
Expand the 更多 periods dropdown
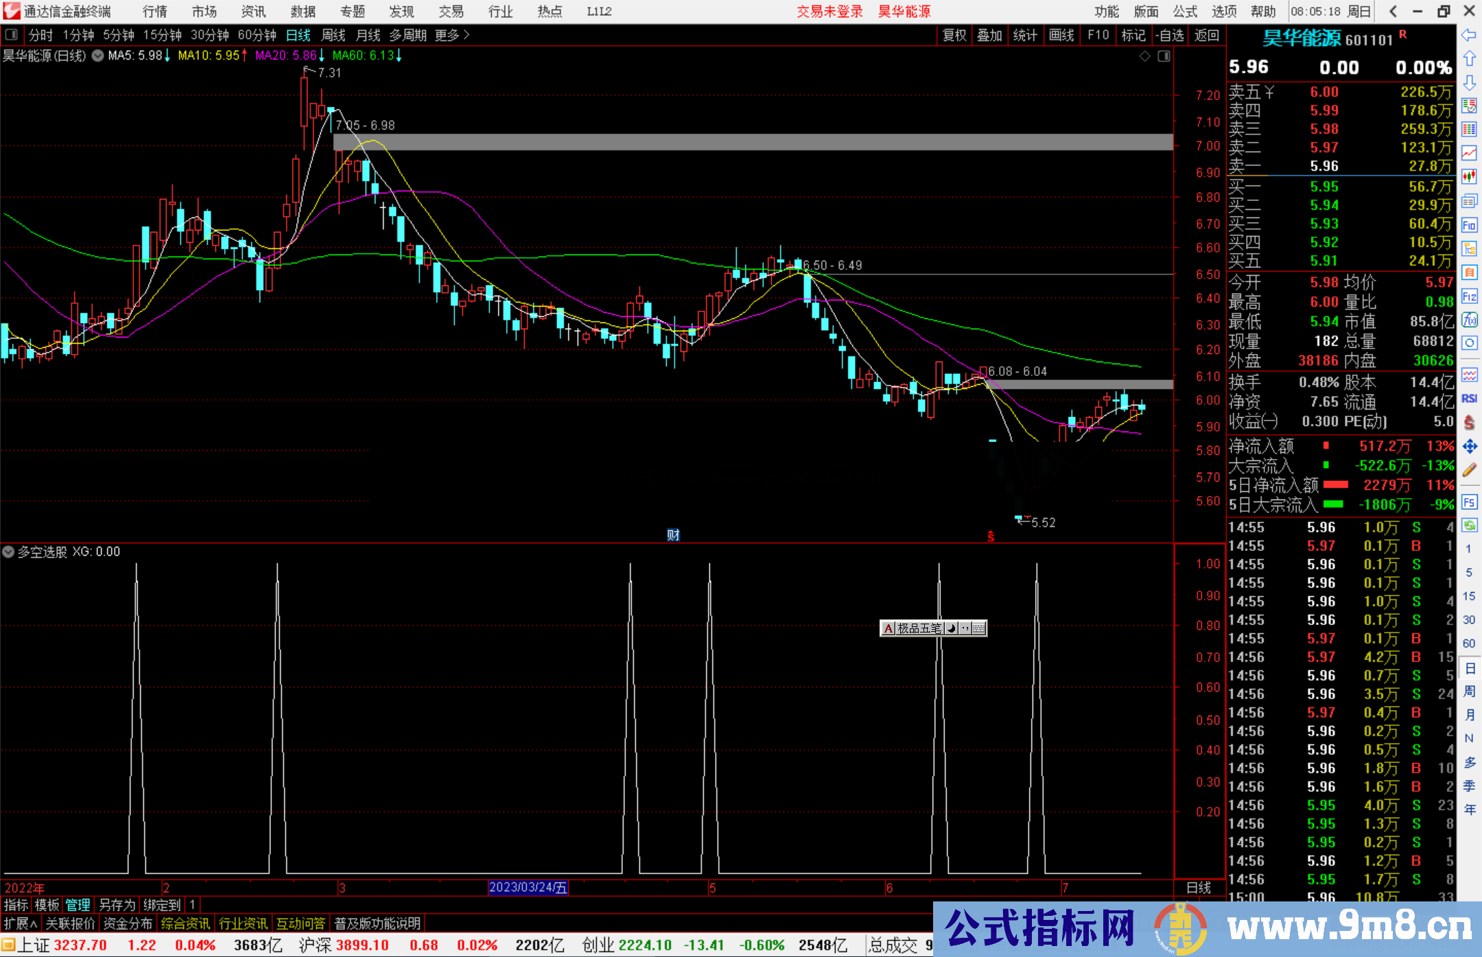pyautogui.click(x=452, y=35)
